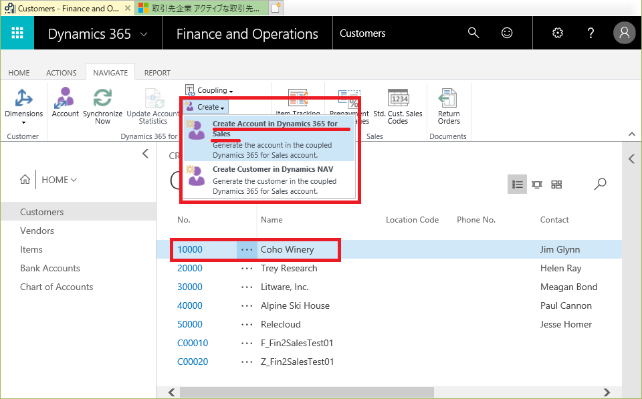
Task: Sort by the Contact column header
Action: (x=554, y=220)
